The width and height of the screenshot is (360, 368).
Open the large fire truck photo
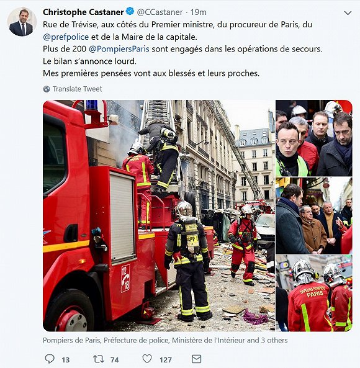tap(159, 216)
